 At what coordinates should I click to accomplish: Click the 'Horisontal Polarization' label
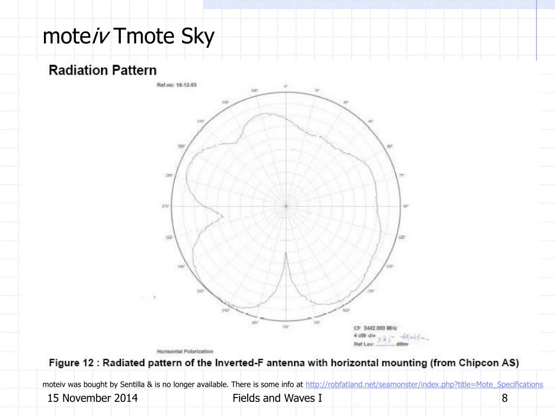pyautogui.click(x=185, y=351)
